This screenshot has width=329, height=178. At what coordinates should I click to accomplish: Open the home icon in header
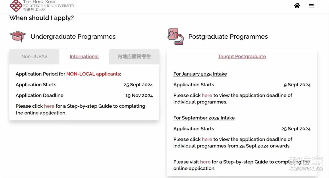point(297,6)
